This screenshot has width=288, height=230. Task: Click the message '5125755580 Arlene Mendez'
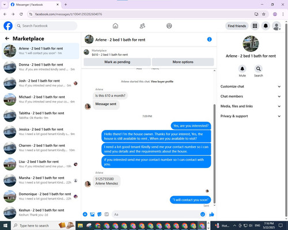(107, 181)
